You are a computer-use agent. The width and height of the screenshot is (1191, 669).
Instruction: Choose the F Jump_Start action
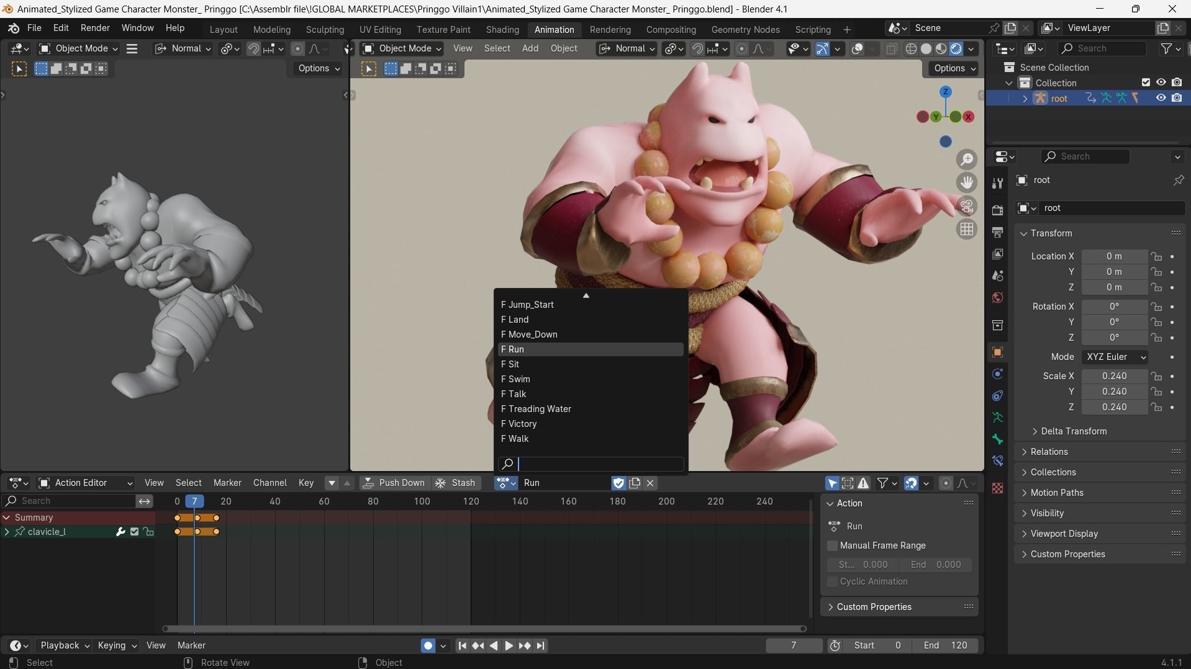click(x=591, y=305)
